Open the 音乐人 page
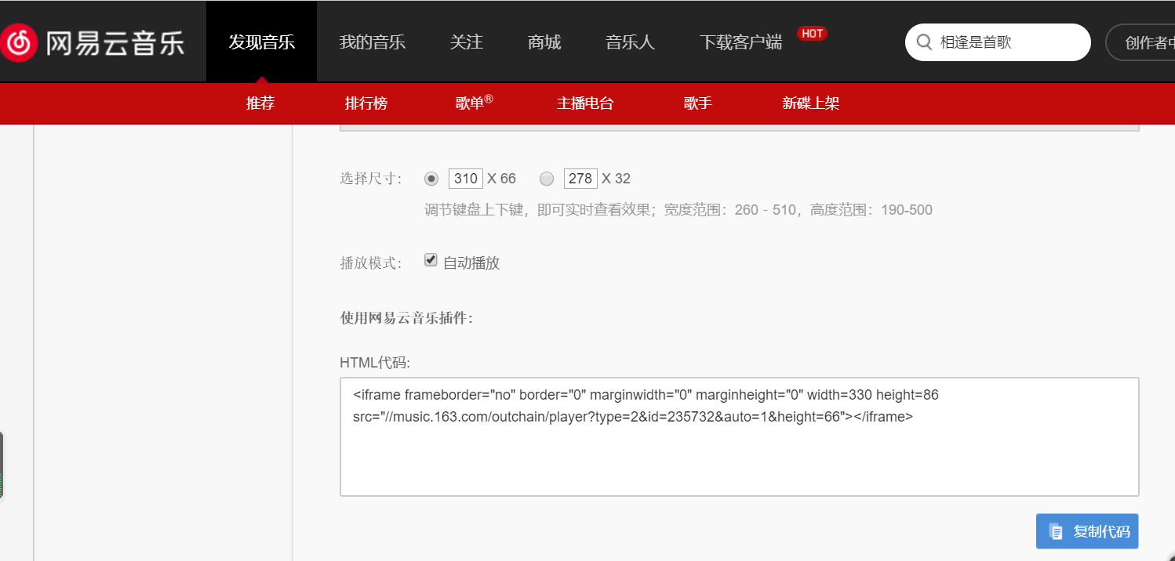The image size is (1175, 561). pyautogui.click(x=630, y=42)
